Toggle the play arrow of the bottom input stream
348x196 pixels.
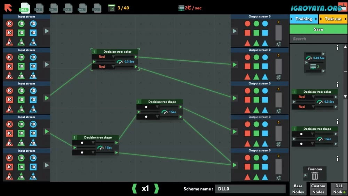47,165
